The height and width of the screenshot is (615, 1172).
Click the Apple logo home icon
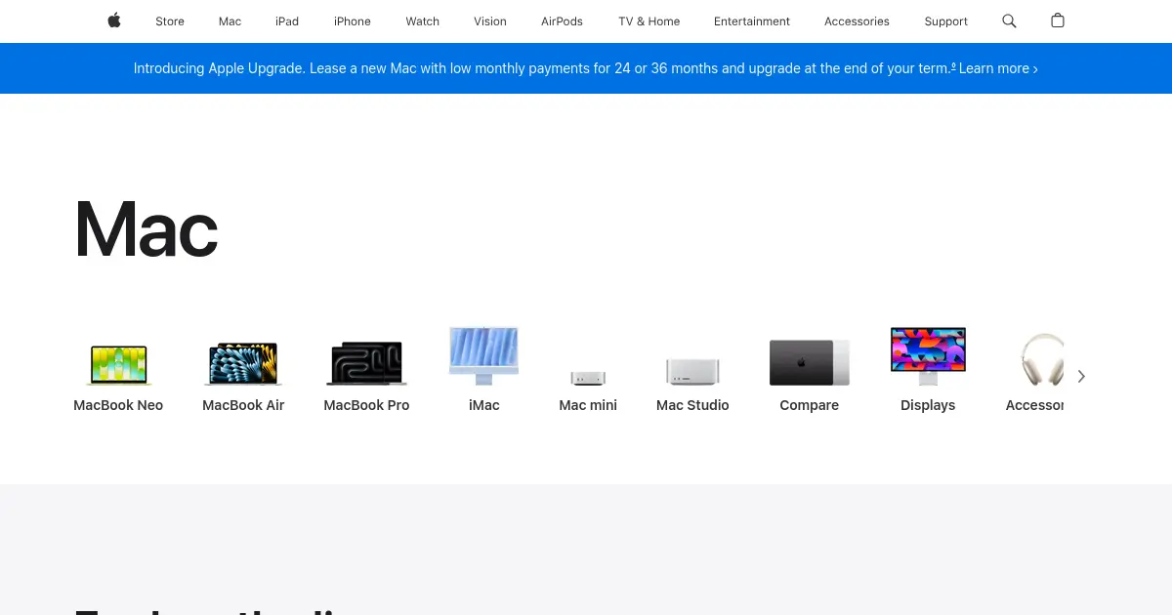point(114,20)
